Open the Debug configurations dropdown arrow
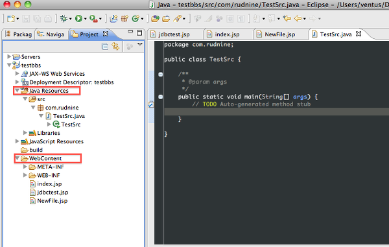The image size is (389, 247). (x=71, y=19)
